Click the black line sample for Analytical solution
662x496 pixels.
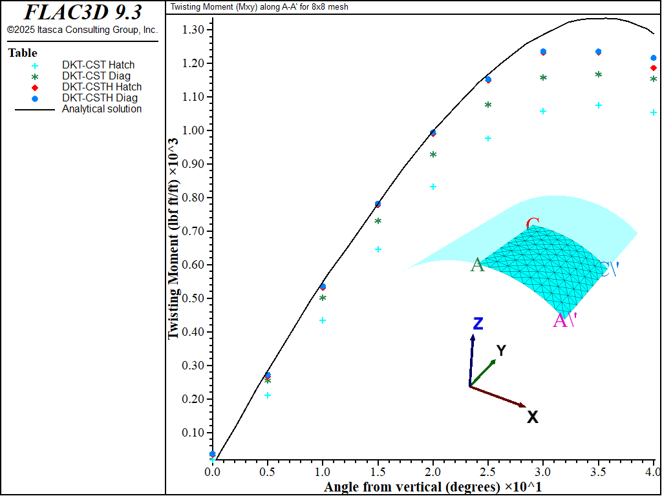point(35,109)
